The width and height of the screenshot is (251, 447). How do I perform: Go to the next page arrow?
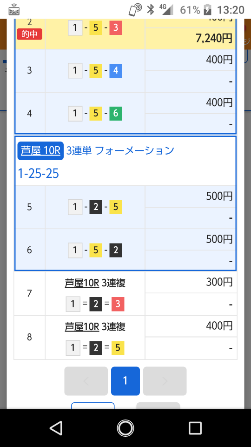165,381
